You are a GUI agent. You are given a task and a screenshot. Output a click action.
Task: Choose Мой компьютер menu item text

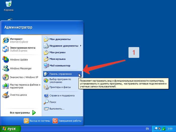coord(60,66)
